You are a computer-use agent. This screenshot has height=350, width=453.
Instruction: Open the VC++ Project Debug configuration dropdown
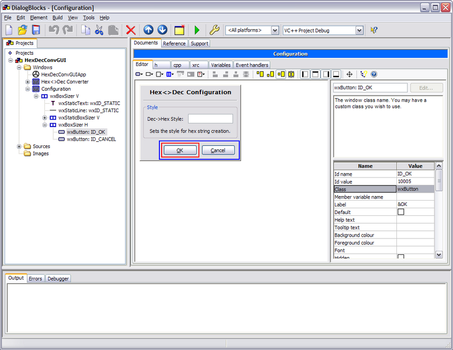[359, 30]
